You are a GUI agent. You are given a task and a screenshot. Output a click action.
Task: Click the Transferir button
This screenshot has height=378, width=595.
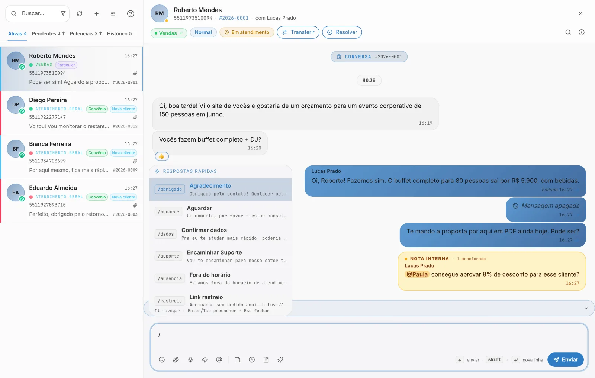click(x=298, y=32)
